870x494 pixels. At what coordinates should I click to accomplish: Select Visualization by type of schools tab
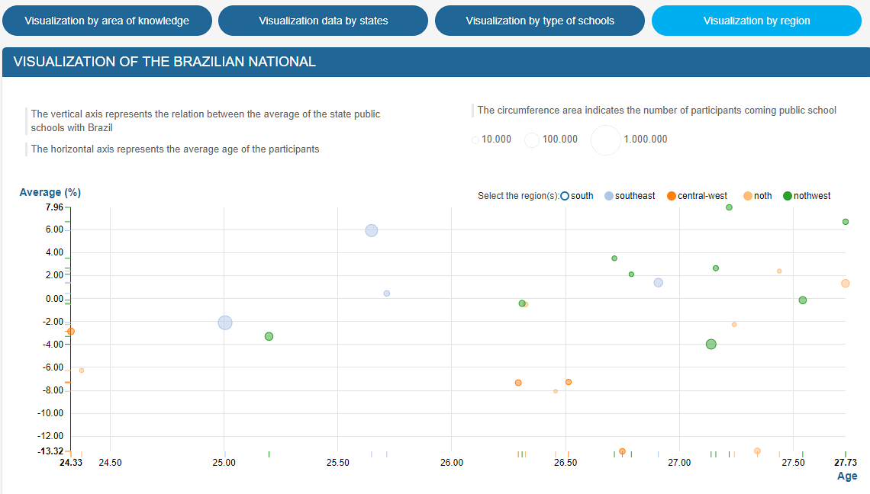(540, 21)
